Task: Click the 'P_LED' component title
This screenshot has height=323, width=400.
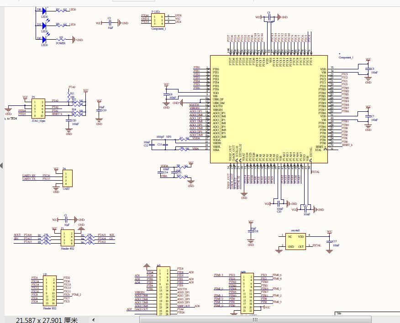Action: pyautogui.click(x=156, y=12)
